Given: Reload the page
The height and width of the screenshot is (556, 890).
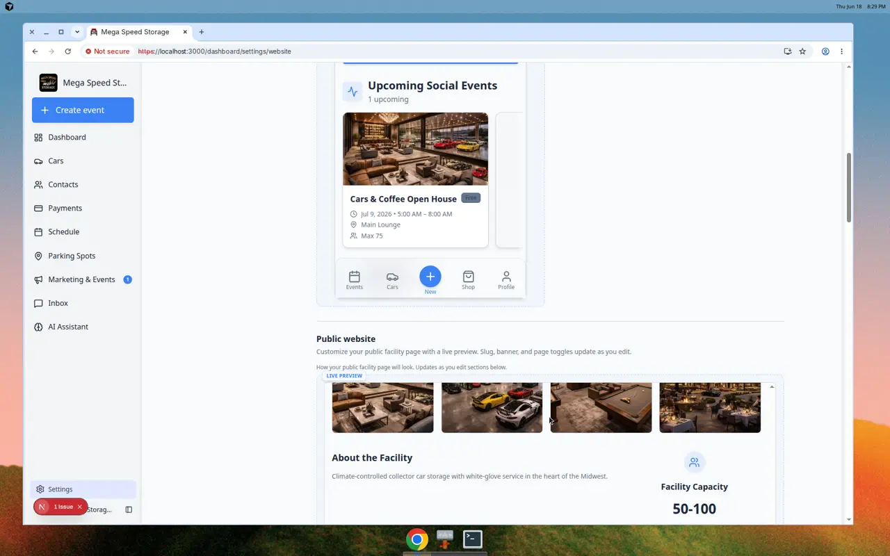Looking at the screenshot, I should coord(67,51).
